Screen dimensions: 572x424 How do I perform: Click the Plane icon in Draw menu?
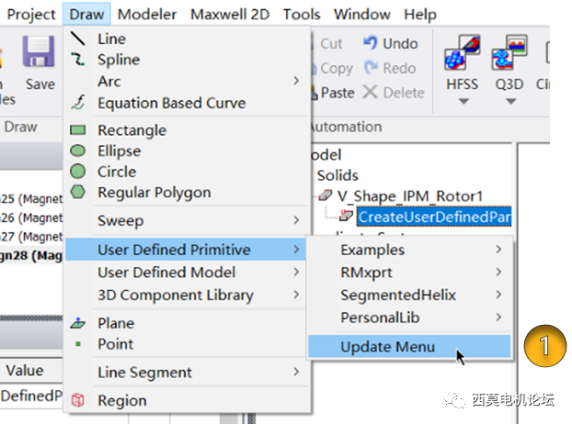click(79, 323)
